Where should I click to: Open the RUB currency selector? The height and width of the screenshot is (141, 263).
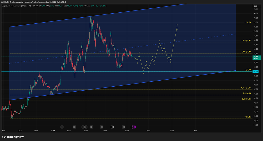click(x=255, y=6)
